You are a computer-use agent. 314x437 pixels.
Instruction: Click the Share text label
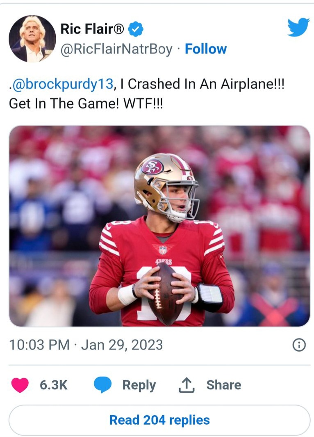(x=224, y=385)
